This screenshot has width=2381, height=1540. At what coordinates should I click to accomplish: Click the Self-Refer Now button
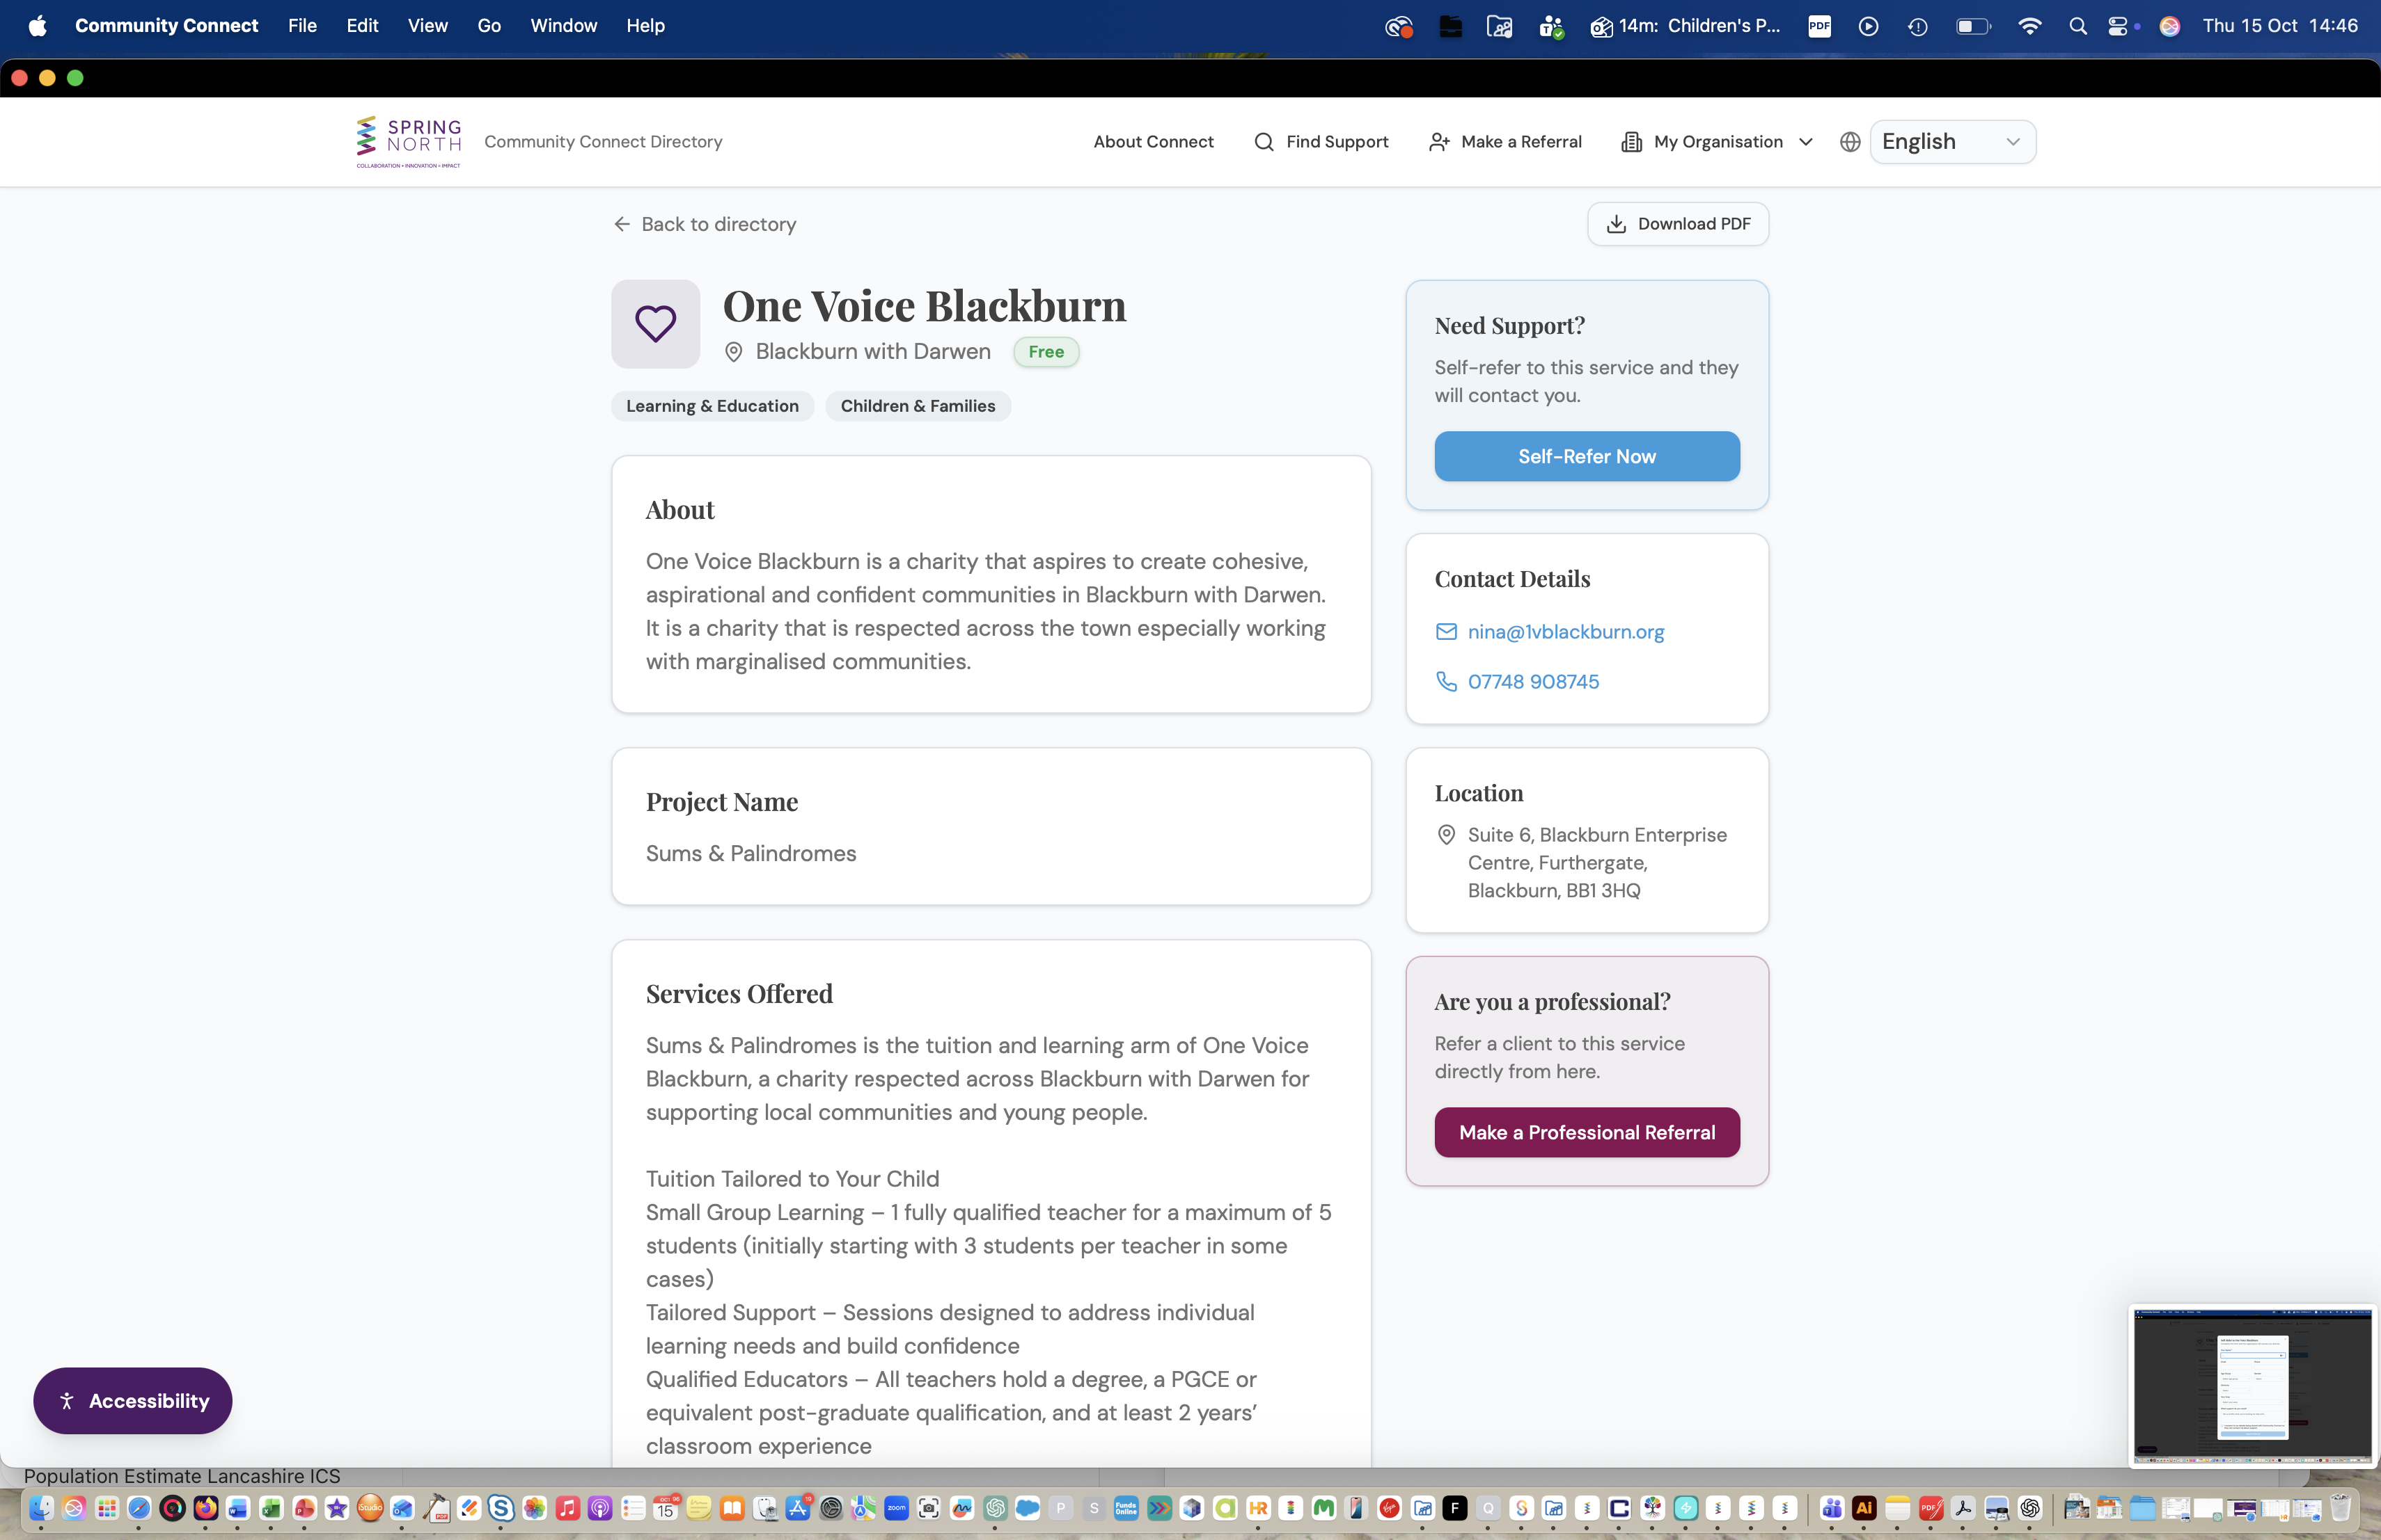pos(1587,457)
